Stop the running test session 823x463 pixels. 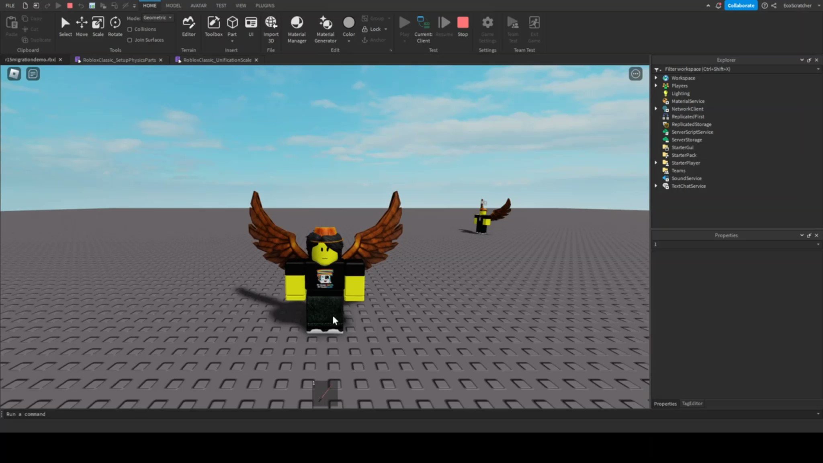(x=463, y=27)
